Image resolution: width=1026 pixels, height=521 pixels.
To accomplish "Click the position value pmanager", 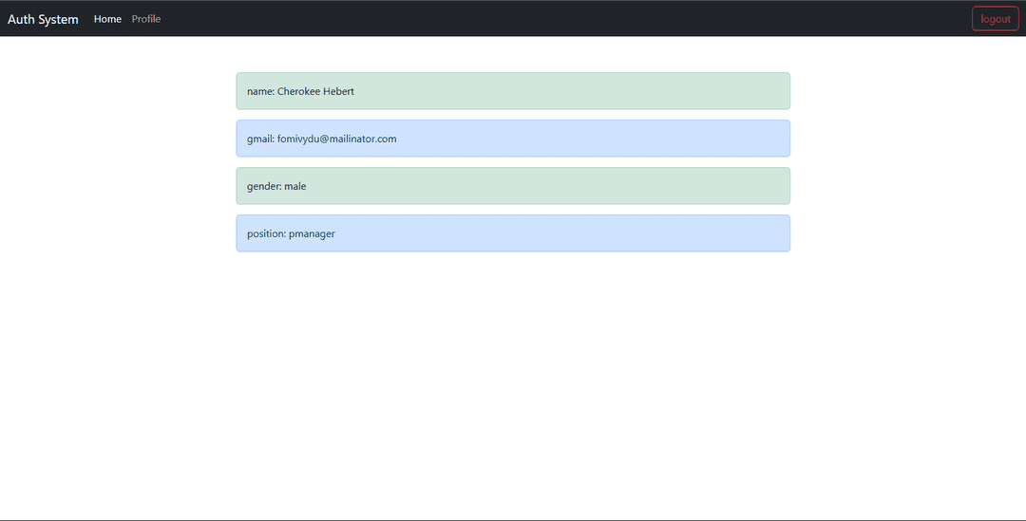I will point(312,233).
